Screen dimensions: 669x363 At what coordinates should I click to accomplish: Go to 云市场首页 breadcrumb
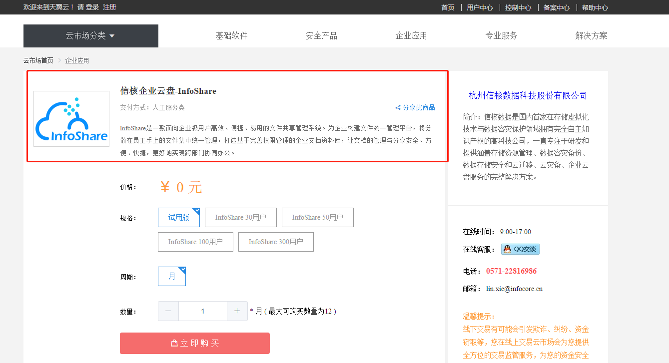(x=38, y=60)
